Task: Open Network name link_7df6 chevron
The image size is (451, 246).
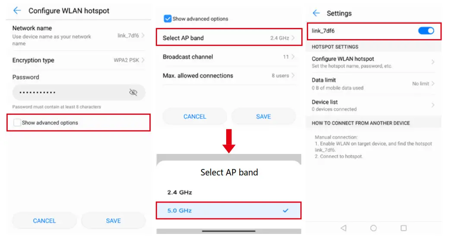Action: 142,36
